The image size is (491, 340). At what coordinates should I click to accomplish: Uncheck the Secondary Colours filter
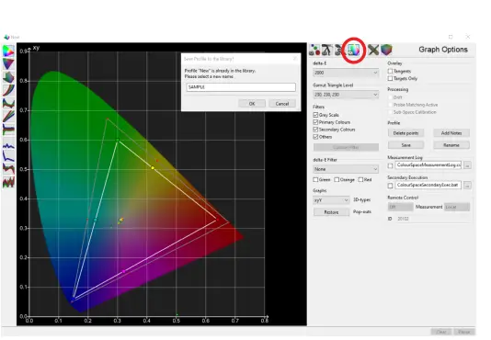pos(315,130)
